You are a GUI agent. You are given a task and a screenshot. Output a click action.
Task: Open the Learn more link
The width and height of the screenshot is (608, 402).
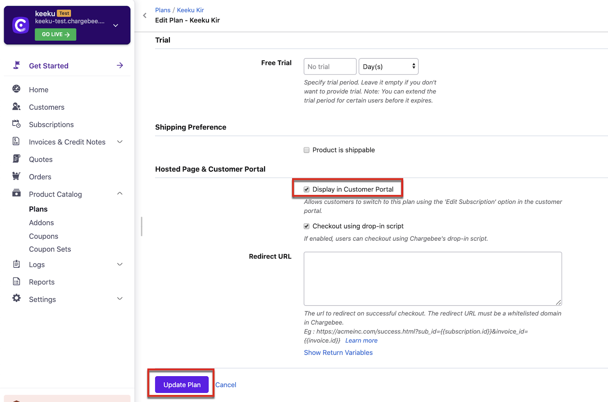click(x=361, y=340)
